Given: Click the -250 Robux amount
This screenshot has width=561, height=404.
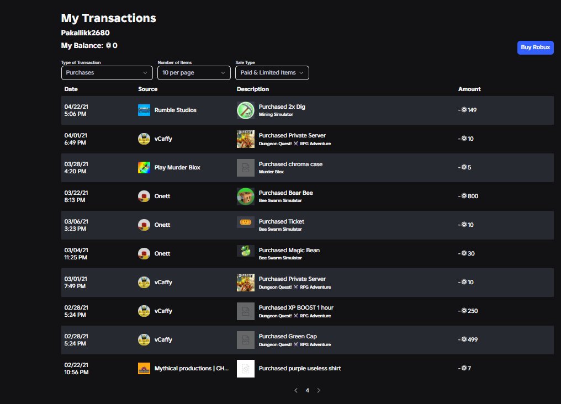Looking at the screenshot, I should point(468,311).
